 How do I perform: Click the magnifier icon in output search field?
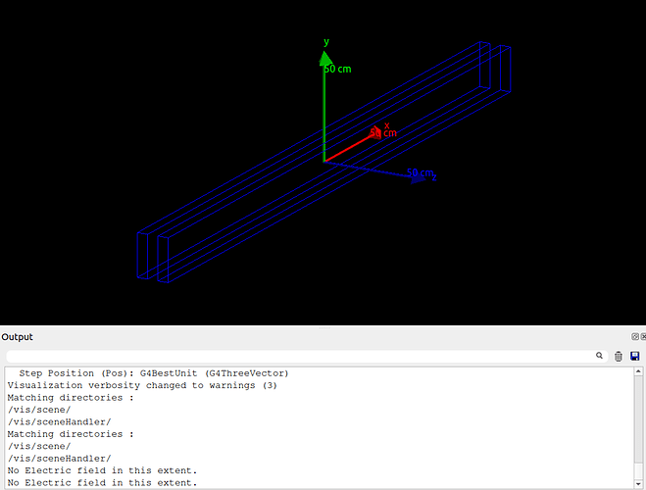pyautogui.click(x=599, y=356)
